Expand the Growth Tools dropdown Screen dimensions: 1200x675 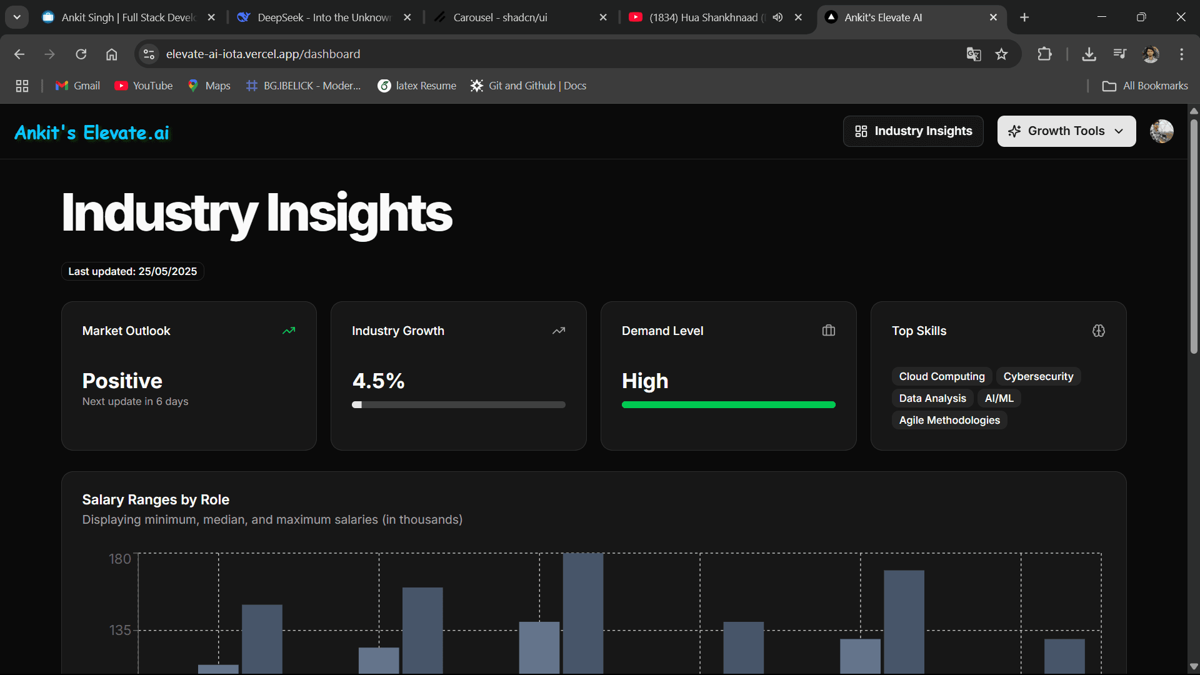[1066, 131]
